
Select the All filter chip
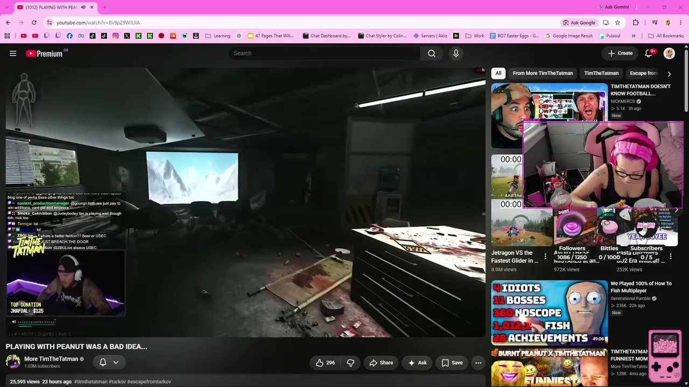498,73
